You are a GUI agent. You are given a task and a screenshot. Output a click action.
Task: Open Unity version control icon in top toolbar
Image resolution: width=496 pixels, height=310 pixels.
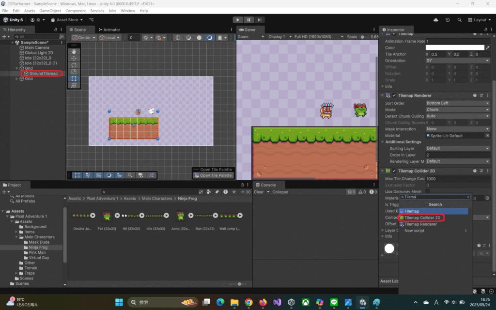tap(92, 19)
